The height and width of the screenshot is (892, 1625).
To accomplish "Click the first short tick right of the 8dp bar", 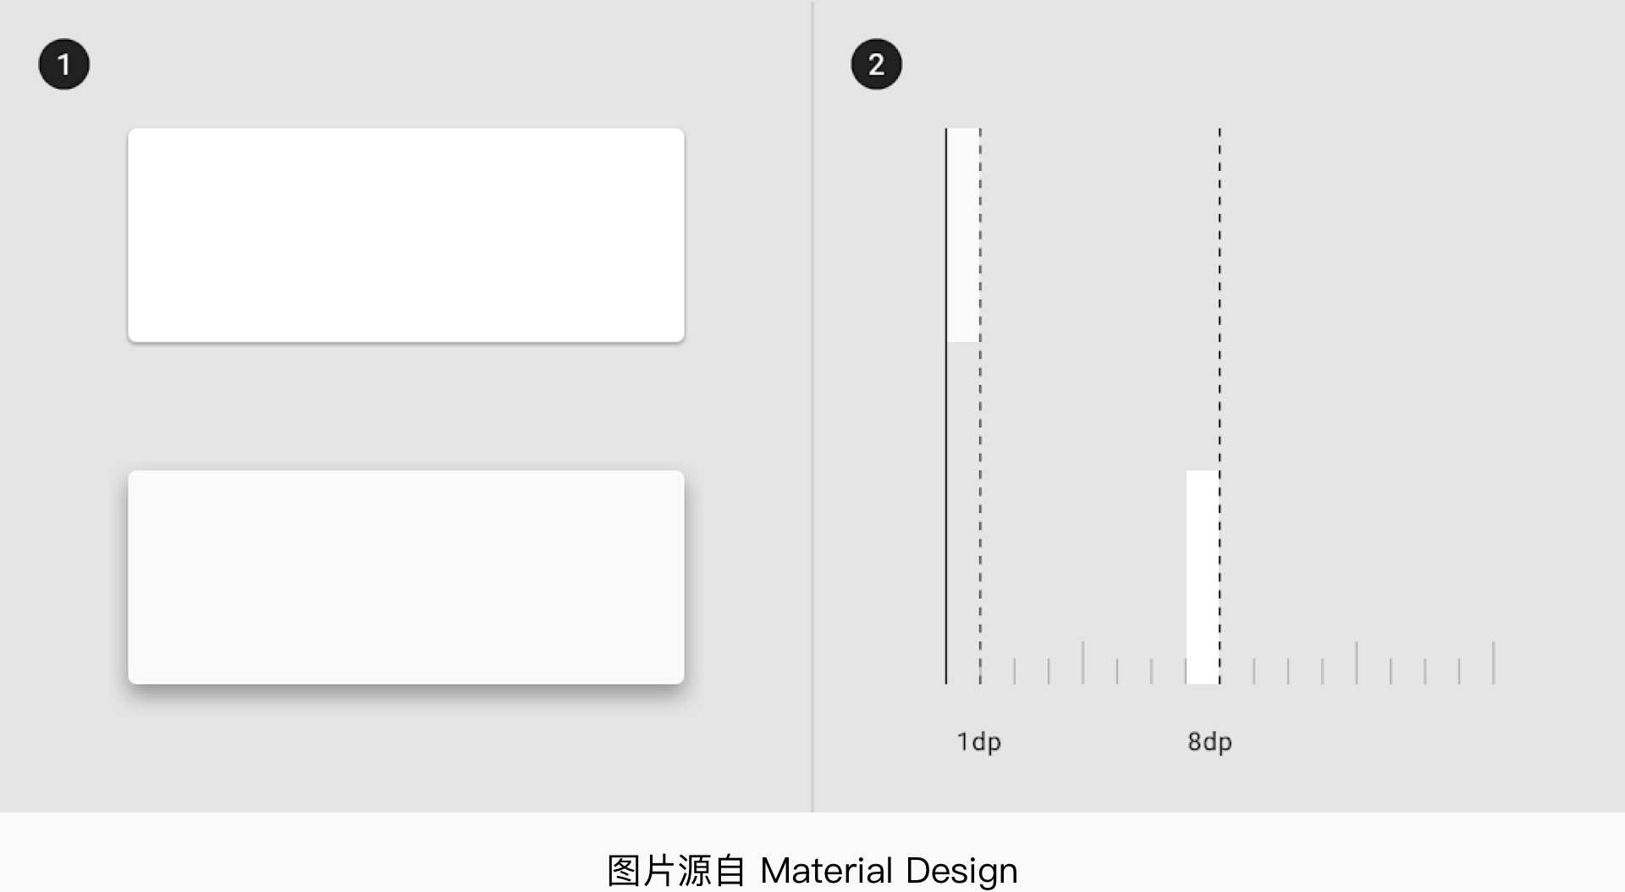I will pyautogui.click(x=1254, y=671).
